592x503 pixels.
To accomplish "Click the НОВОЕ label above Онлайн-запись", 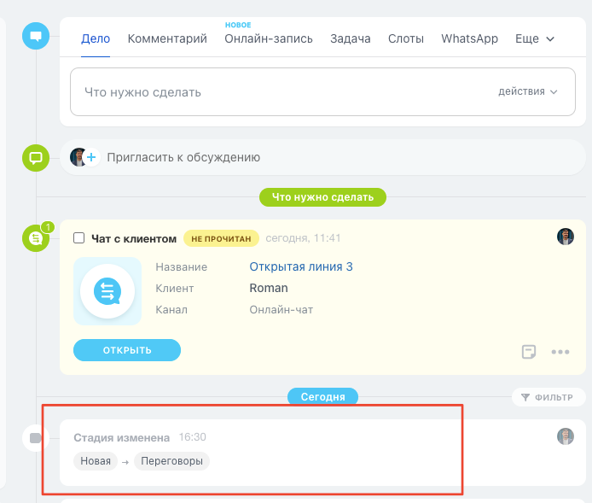I will click(x=238, y=25).
